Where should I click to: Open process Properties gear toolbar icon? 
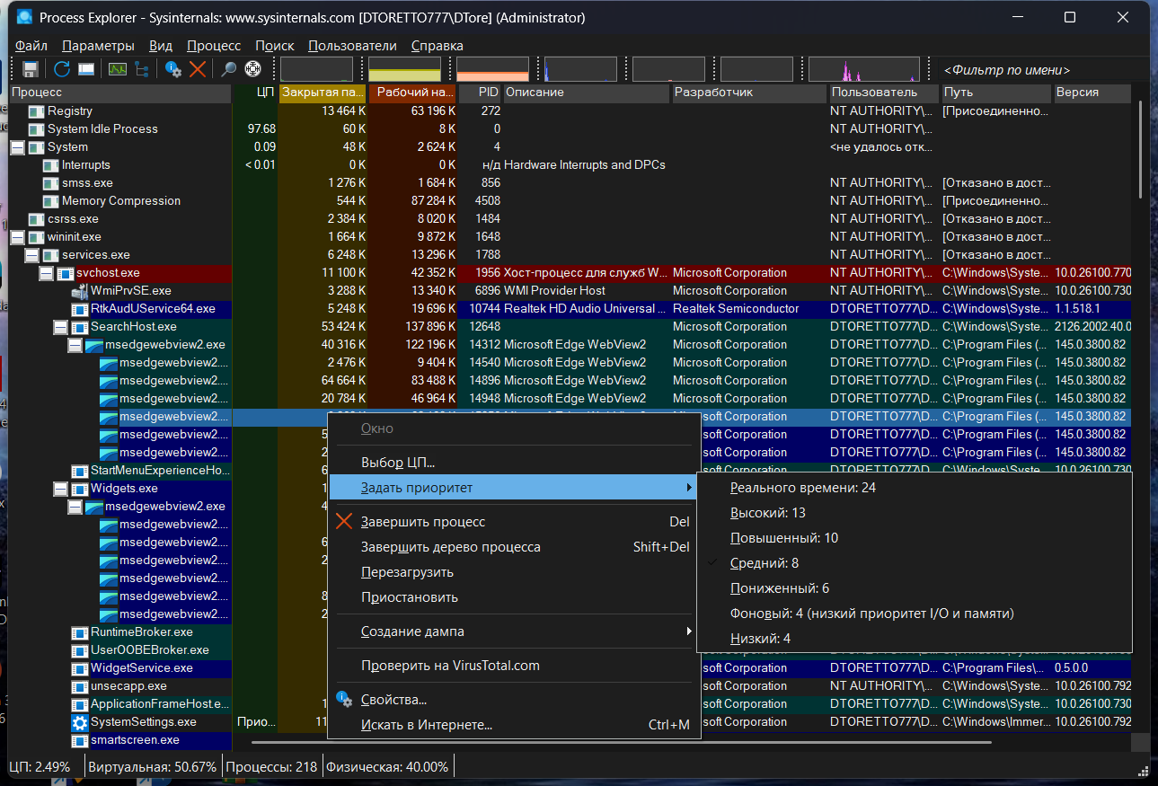[172, 69]
